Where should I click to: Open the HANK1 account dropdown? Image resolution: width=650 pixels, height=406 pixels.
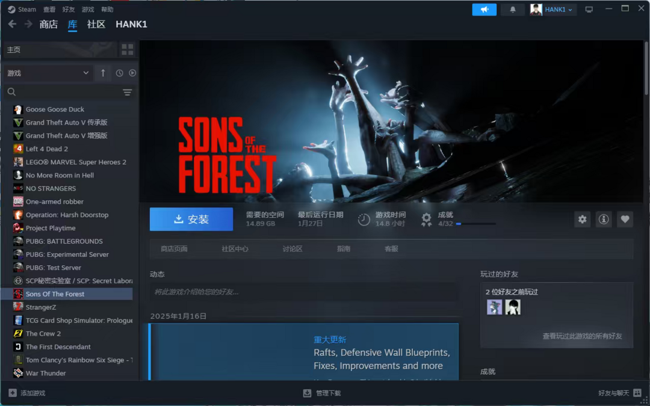(x=553, y=10)
